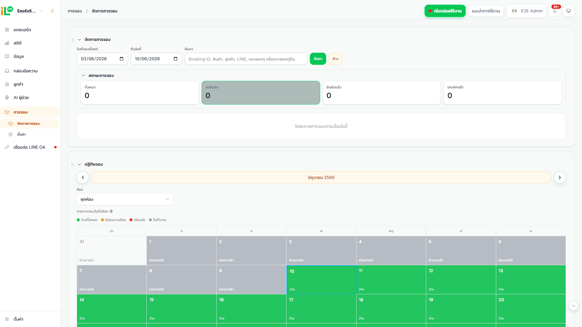Click the monitor display icon in header

[569, 11]
